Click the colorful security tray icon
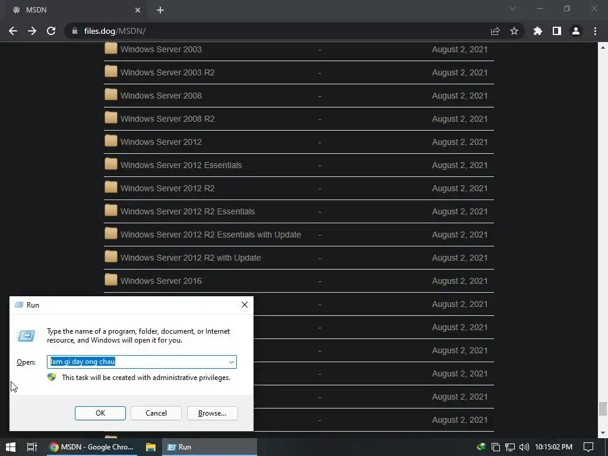608x456 pixels. [x=481, y=446]
